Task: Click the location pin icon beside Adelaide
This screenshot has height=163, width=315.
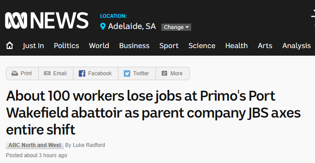Action: 103,26
